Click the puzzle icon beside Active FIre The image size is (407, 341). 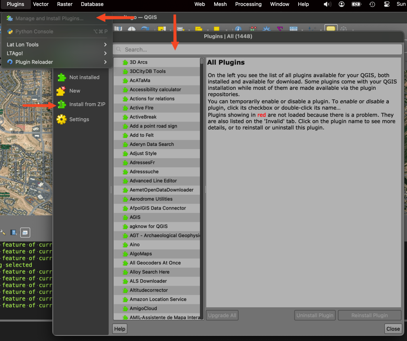tap(125, 108)
